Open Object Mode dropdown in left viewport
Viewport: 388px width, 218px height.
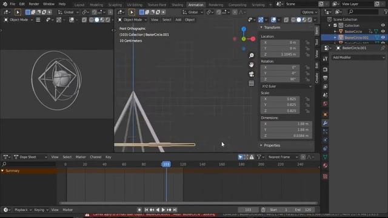click(18, 20)
